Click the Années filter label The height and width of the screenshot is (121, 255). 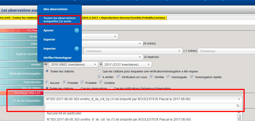(21, 64)
